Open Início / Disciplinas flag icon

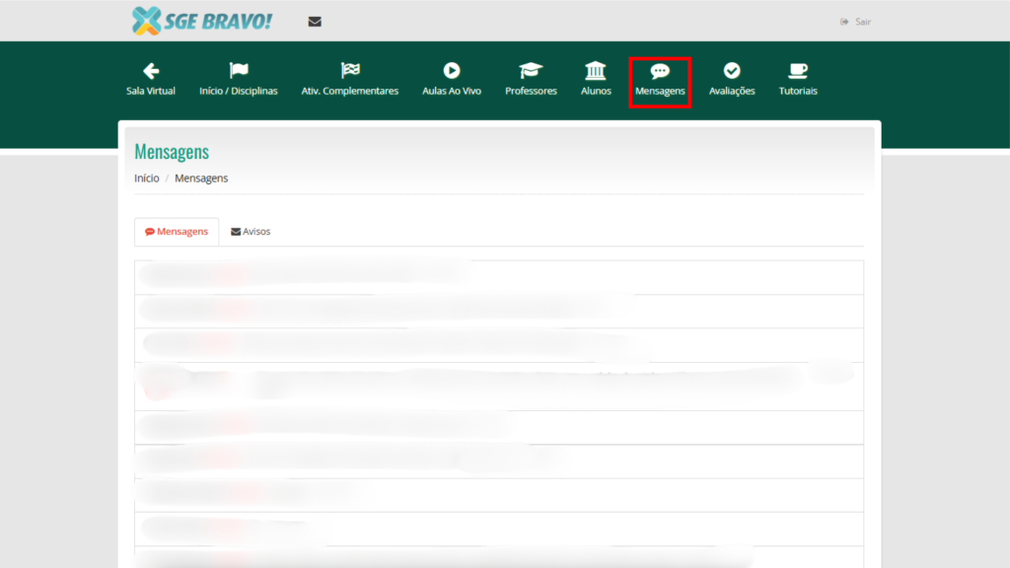pos(239,71)
